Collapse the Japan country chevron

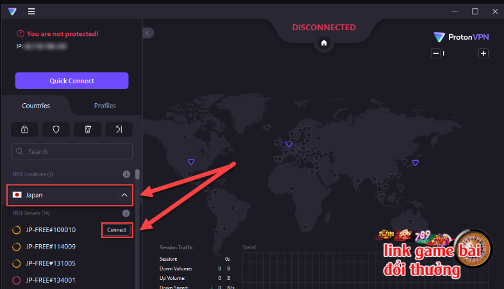click(124, 195)
